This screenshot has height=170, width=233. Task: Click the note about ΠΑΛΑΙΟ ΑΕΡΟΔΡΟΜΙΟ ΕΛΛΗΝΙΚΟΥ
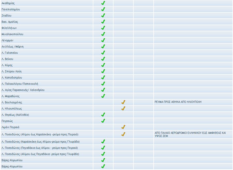pos(190,134)
